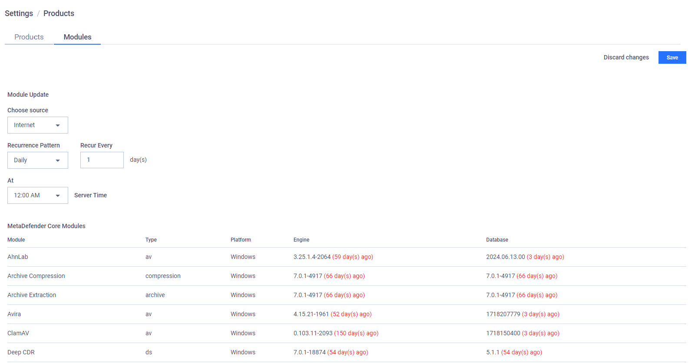The image size is (695, 363).
Task: Select the Avira module name
Action: click(x=14, y=314)
